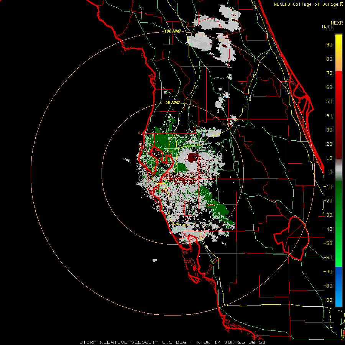This screenshot has height=345, width=345.
Task: Click the STORM RELATIVE VELOCITY caption text
Action: point(119,342)
